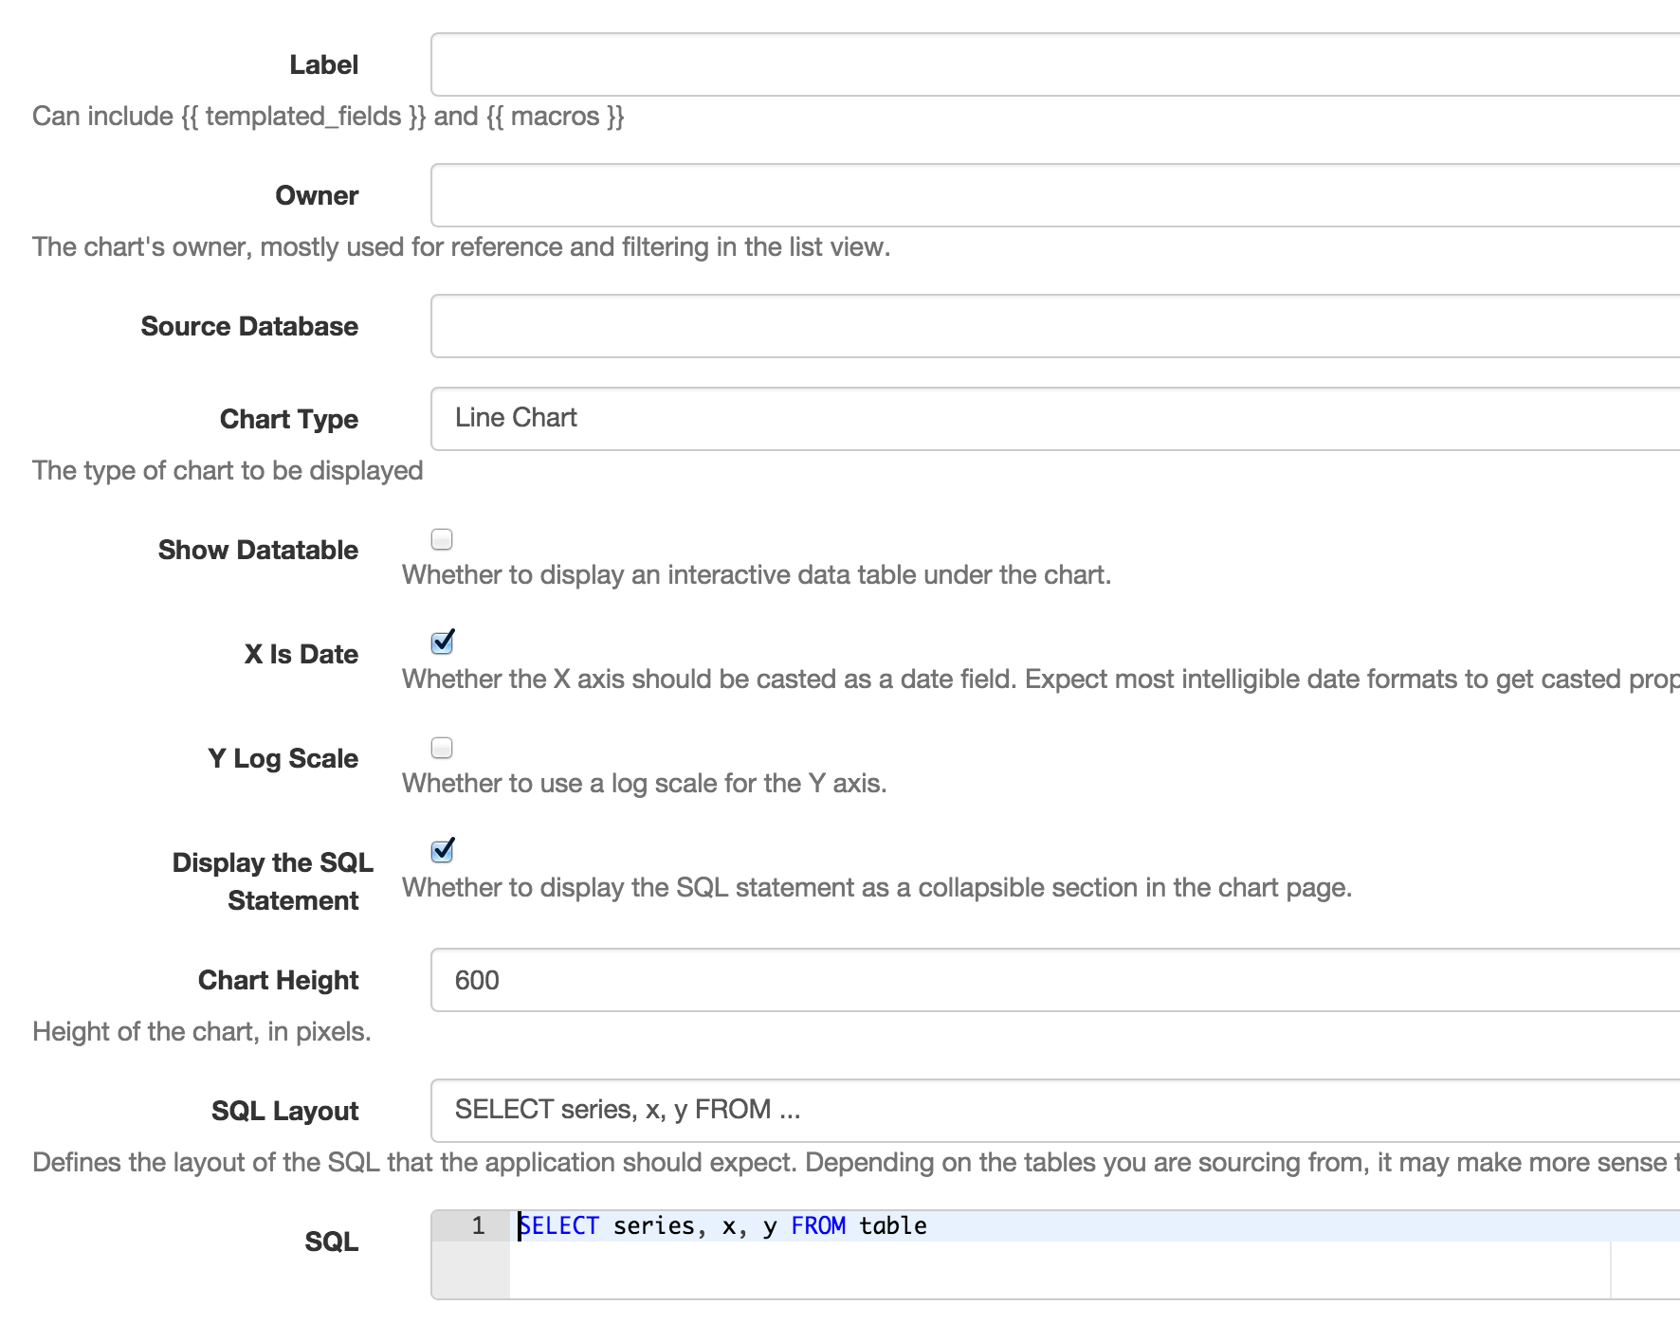The image size is (1680, 1323).
Task: Click the FROM keyword in the SQL editor
Action: point(817,1226)
